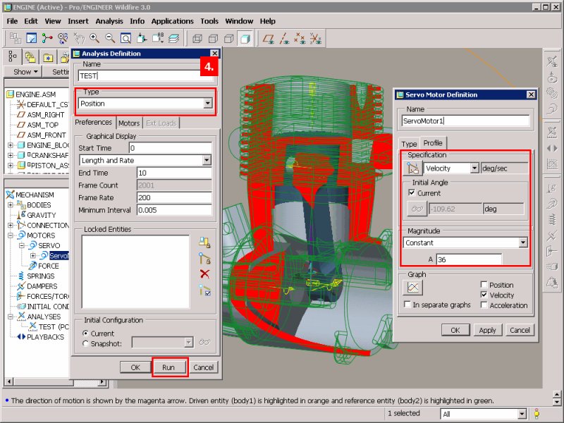Click the zoom out magnifier icon
The image size is (564, 423).
[110, 38]
